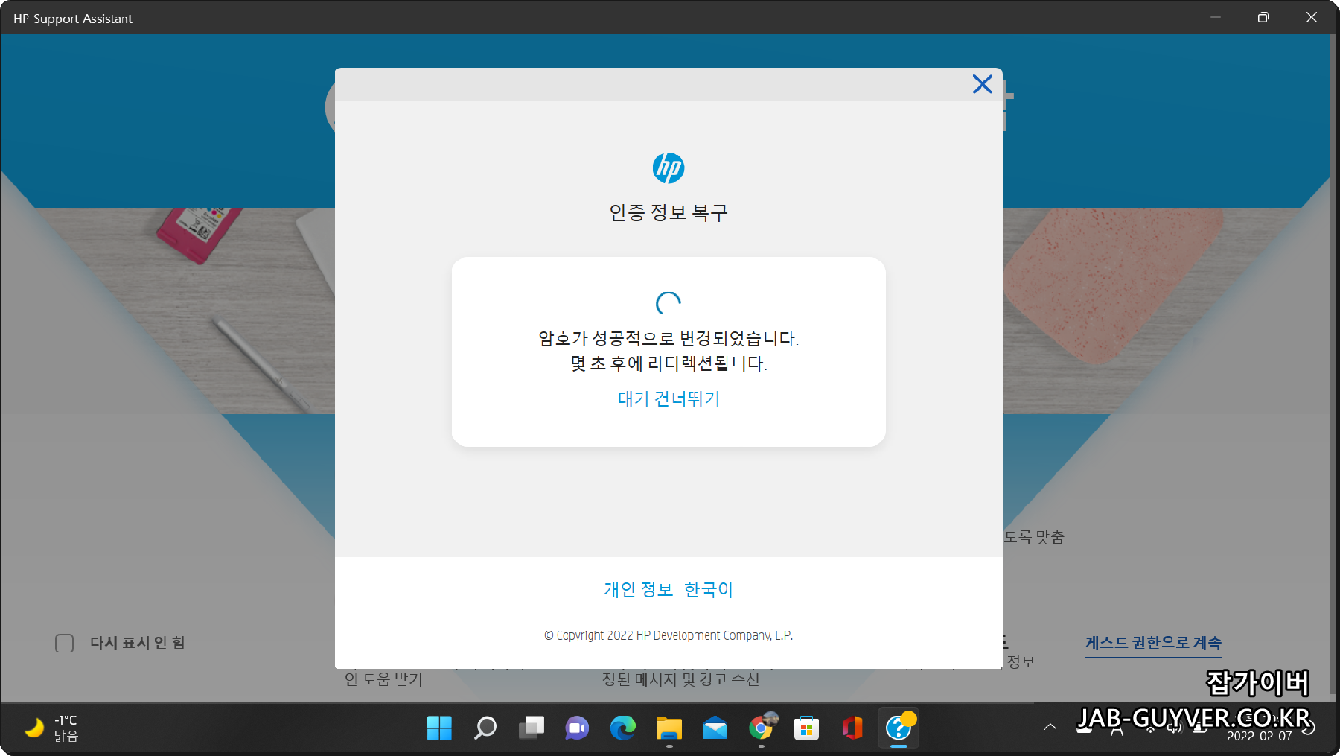
Task: Click the Search icon on the taskbar
Action: tap(485, 728)
